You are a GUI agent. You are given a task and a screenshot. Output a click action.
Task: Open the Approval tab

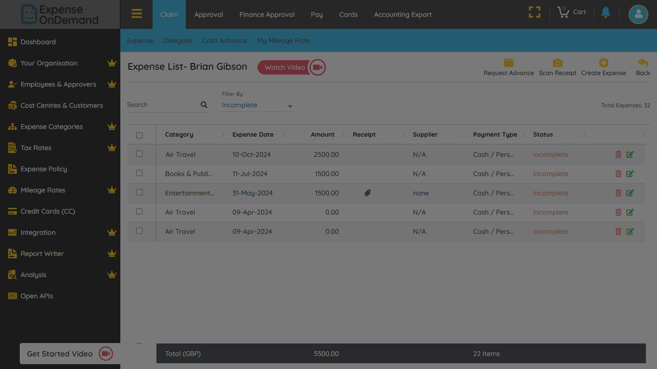click(x=208, y=14)
